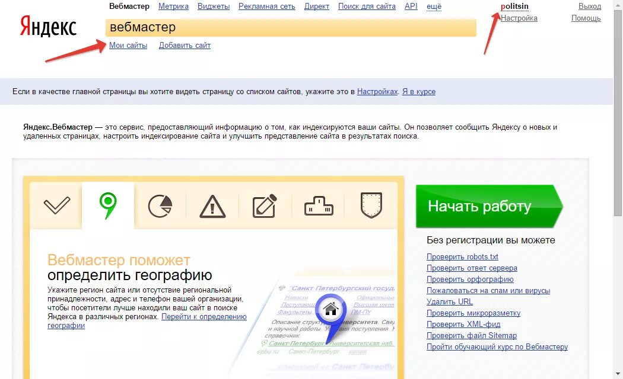Open Пройти обучающий курс по Вебмастеру
Image resolution: width=623 pixels, height=379 pixels.
[497, 346]
